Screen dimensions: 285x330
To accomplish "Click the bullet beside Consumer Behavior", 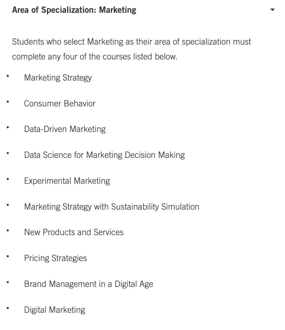I will coord(8,102).
